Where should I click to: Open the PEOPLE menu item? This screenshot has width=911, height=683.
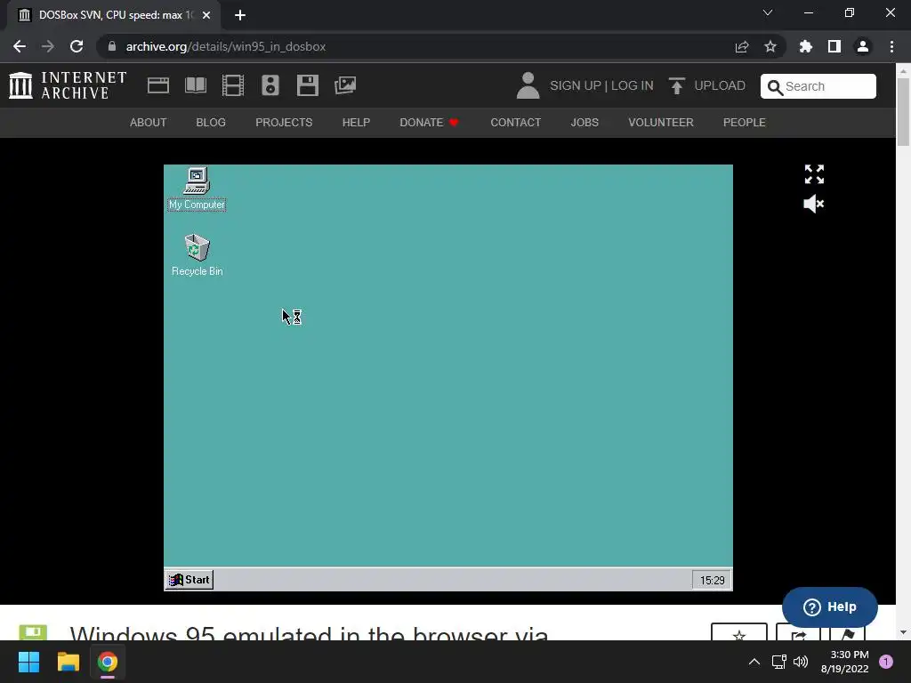tap(745, 123)
